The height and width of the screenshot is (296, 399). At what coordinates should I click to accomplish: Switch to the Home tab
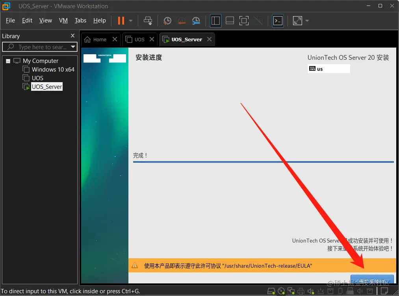(98, 39)
